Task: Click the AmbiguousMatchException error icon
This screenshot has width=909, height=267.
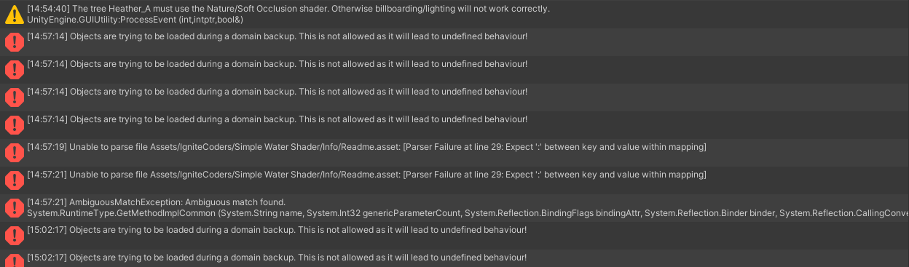Action: (x=14, y=207)
